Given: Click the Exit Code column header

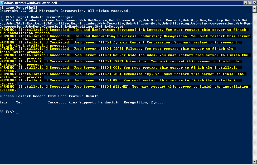Looking at the screenshot, I should coord(57,96).
